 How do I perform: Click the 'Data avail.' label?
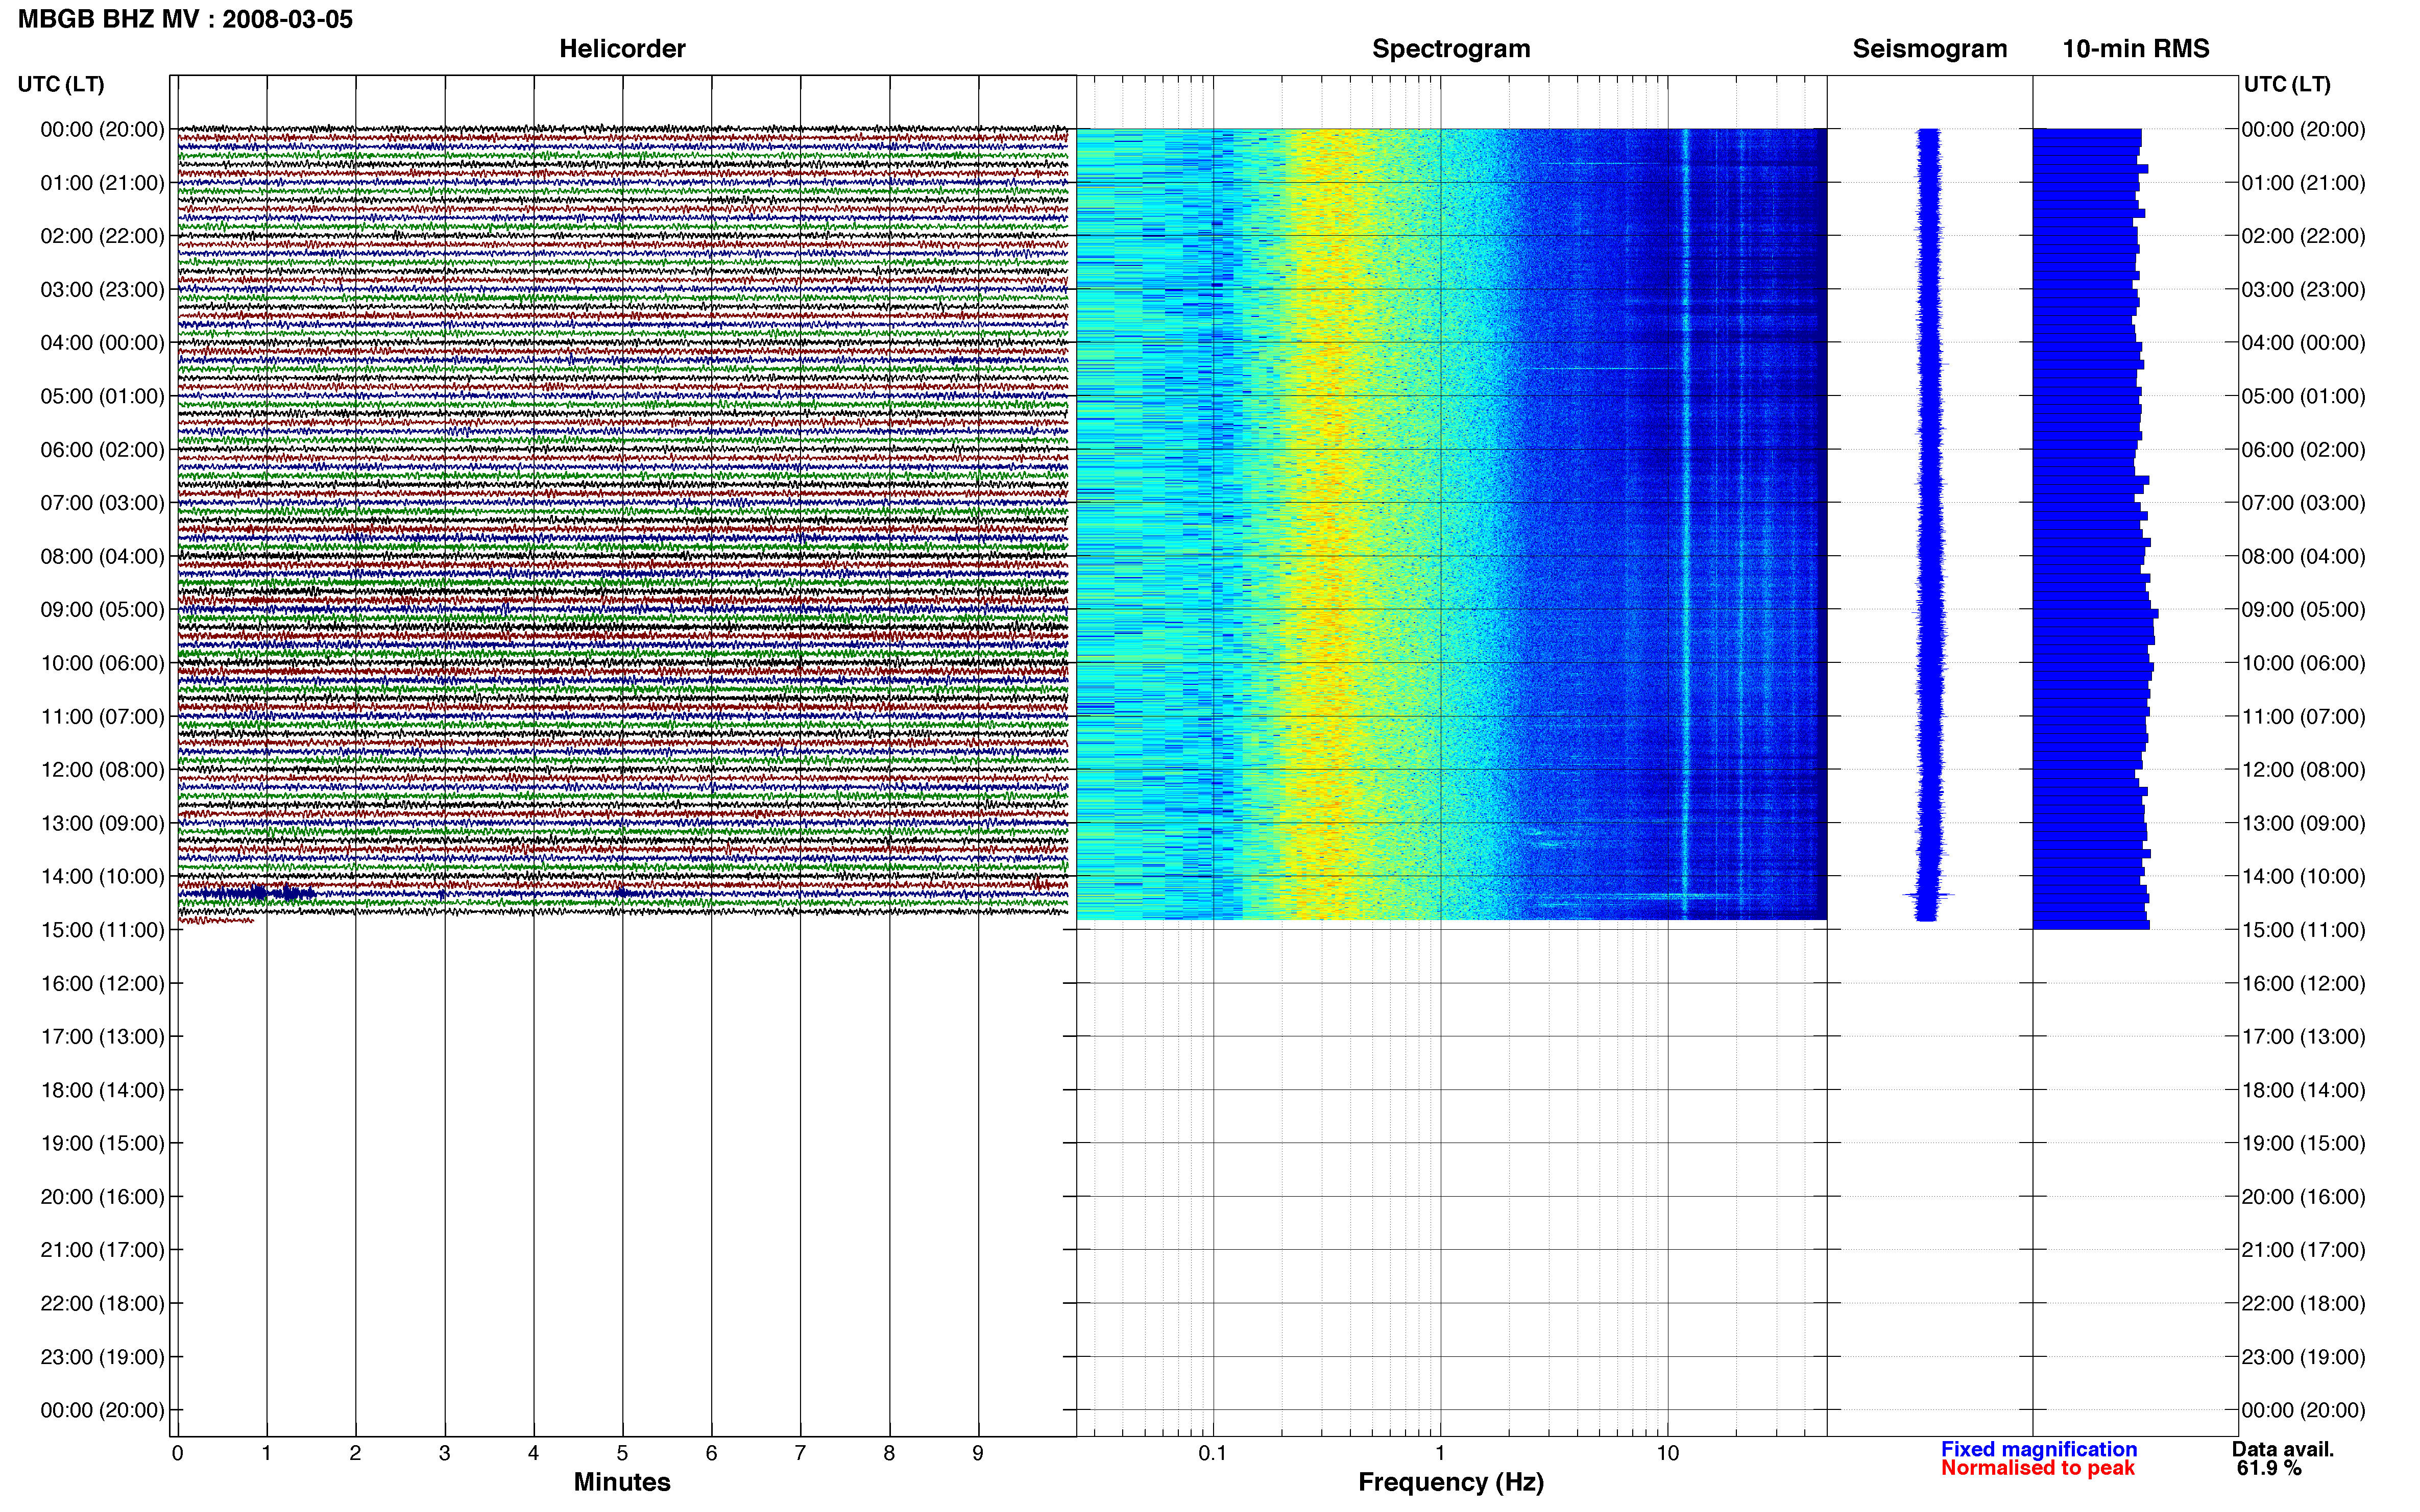(2283, 1449)
